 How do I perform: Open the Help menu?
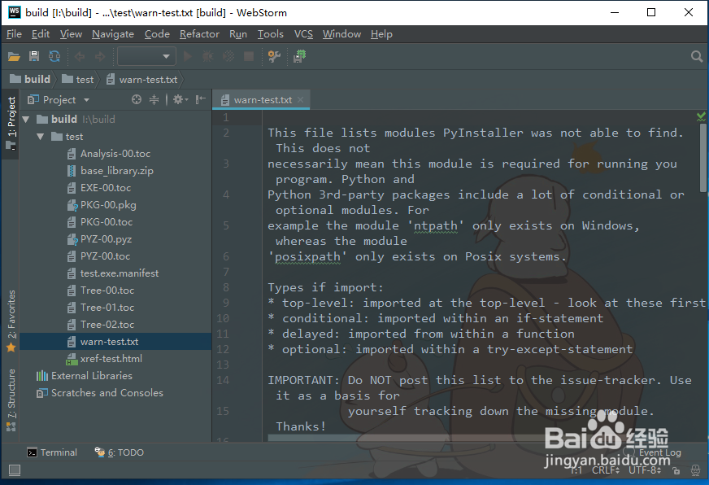pos(381,34)
